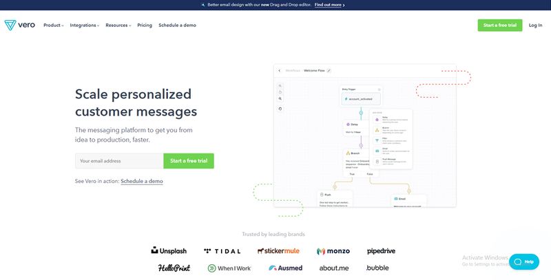Screen dimensions: 551x280
Task: Expand the Resources dropdown menu
Action: click(118, 25)
